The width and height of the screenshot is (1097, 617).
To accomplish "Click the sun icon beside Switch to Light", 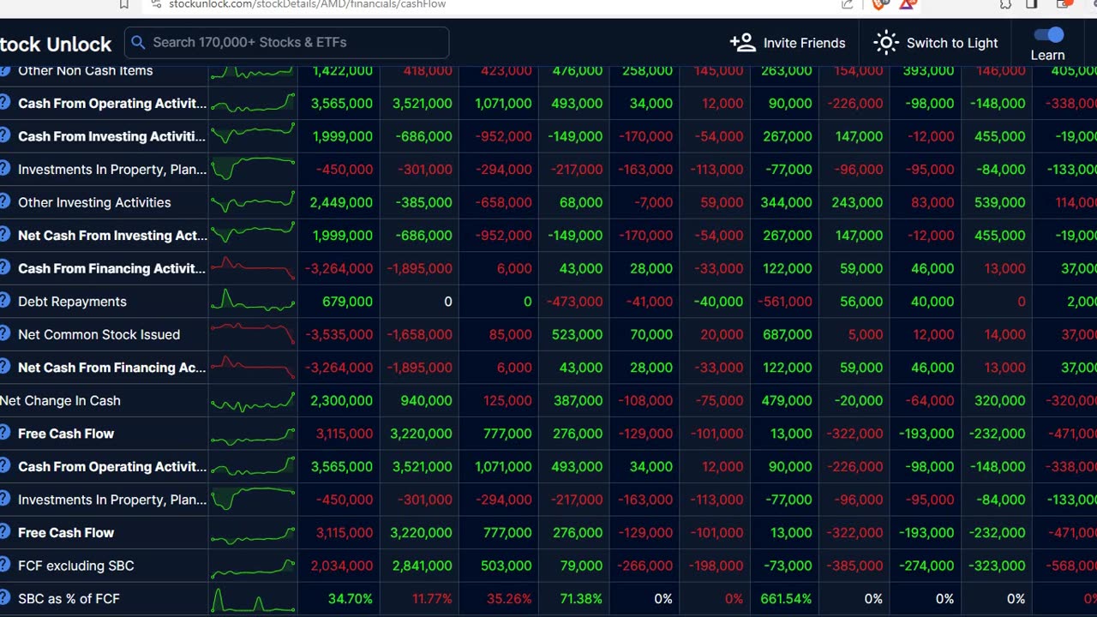I will coord(886,43).
